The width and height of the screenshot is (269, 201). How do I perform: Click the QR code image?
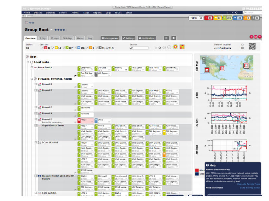click(252, 46)
